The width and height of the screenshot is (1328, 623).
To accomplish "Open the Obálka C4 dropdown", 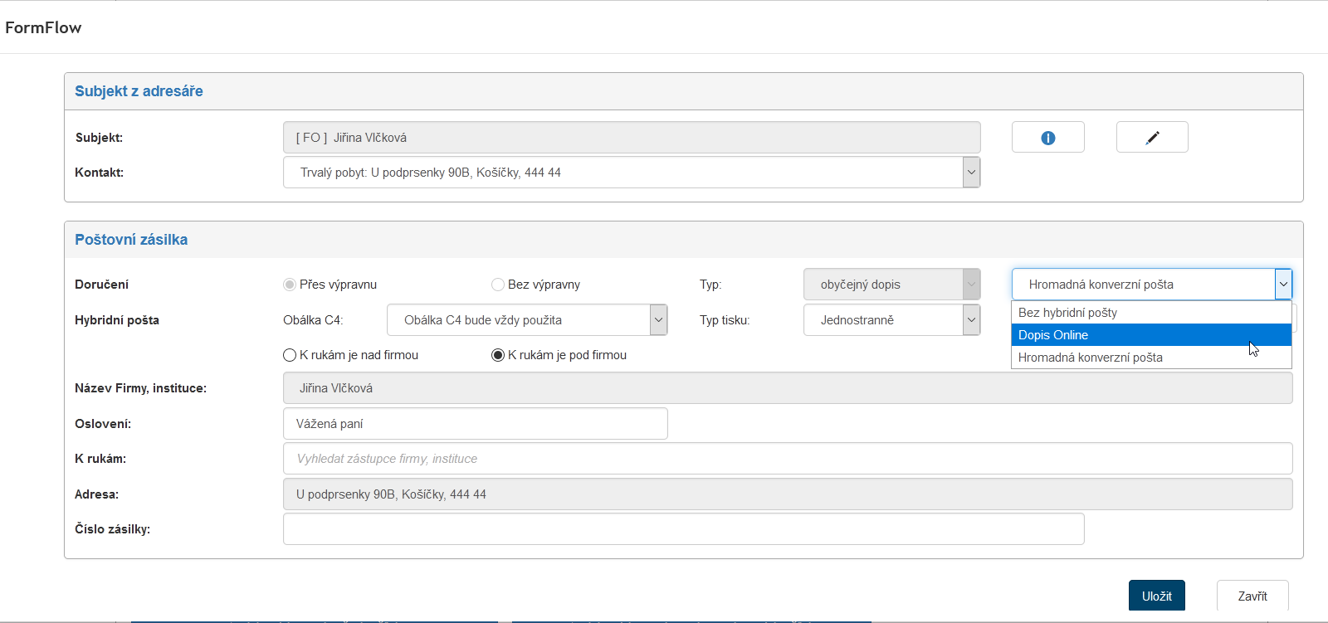I will pyautogui.click(x=658, y=320).
